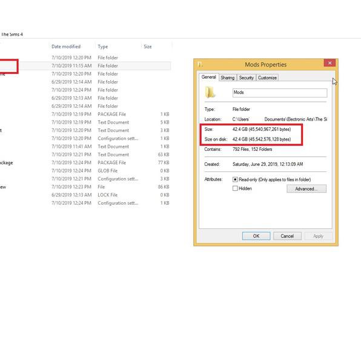Click the Mods folder name field

point(280,93)
